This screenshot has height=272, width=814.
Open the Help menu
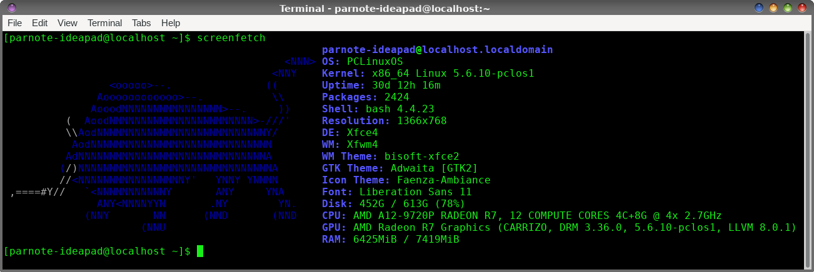(171, 22)
